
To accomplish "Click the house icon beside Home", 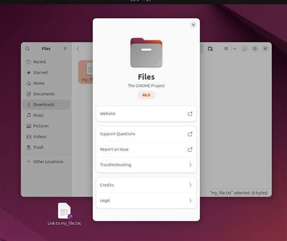I will point(28,83).
